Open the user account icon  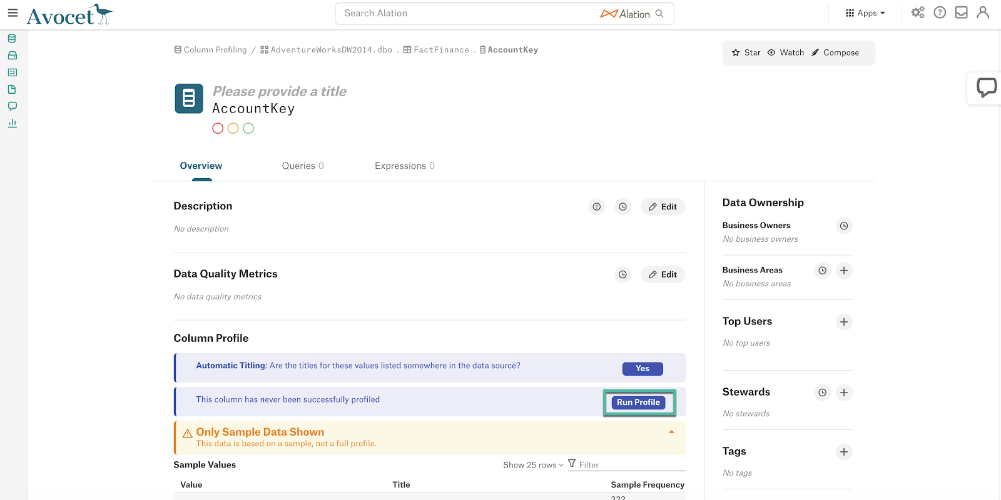pyautogui.click(x=983, y=12)
